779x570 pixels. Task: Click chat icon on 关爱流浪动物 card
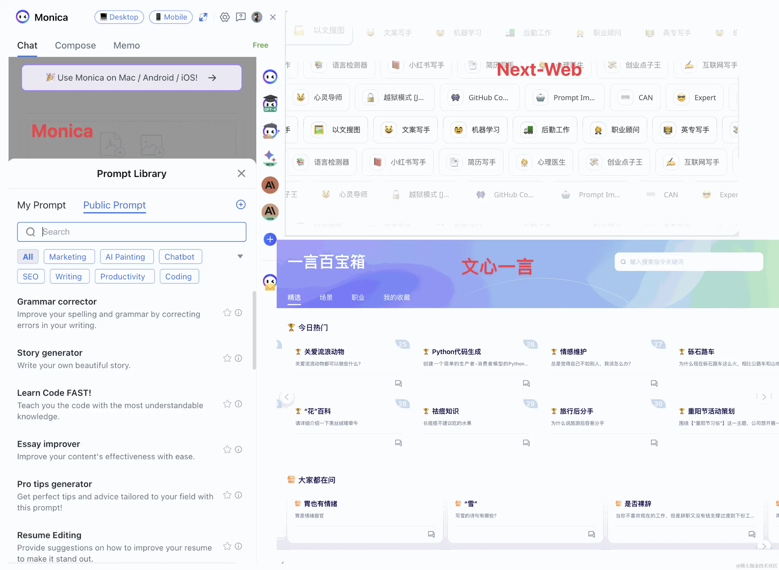point(399,383)
